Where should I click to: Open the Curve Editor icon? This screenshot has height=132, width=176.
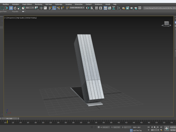tap(110, 8)
